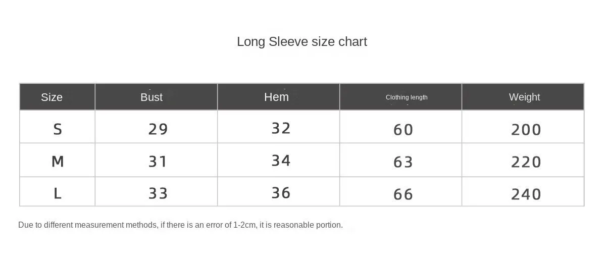
Task: Click hem value 32 in S row
Action: (x=281, y=128)
